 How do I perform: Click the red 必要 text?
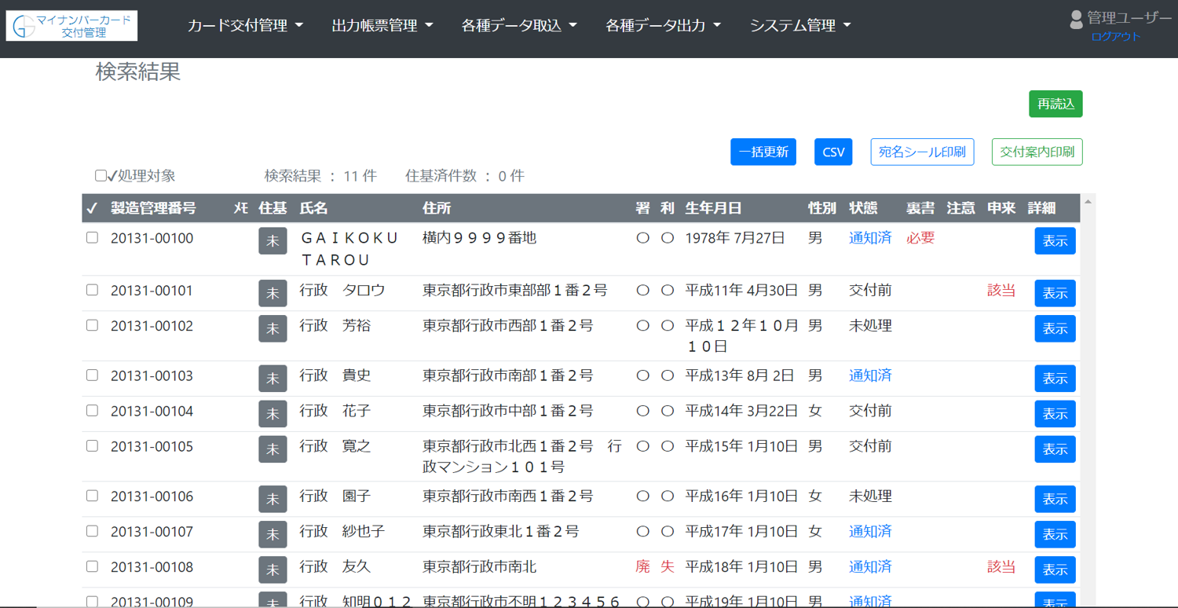click(x=920, y=238)
